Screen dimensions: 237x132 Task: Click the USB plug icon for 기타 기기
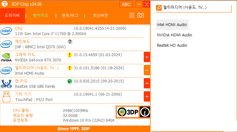tap(6, 97)
